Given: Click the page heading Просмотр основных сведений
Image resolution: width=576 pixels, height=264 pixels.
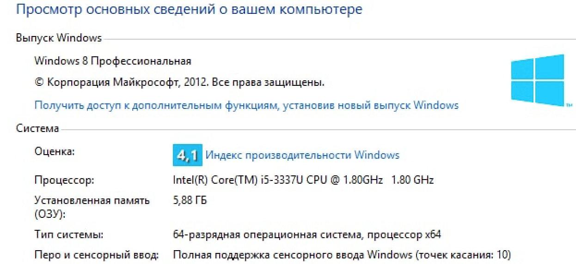Looking at the screenshot, I should point(189,9).
